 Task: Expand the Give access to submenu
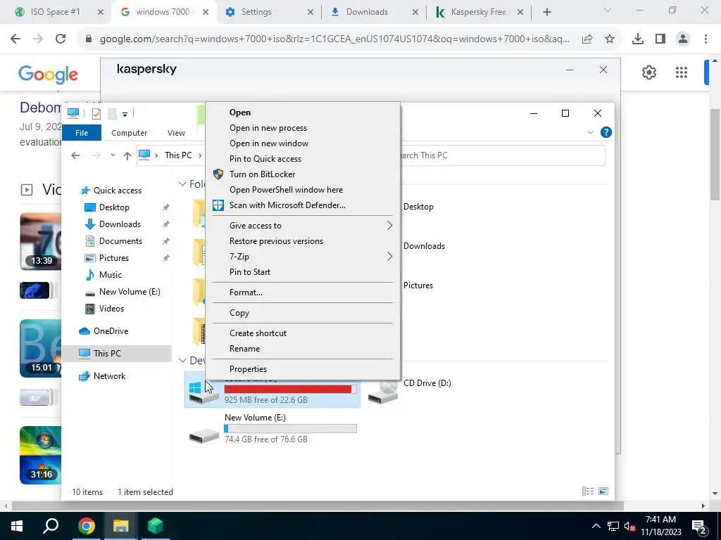point(389,226)
